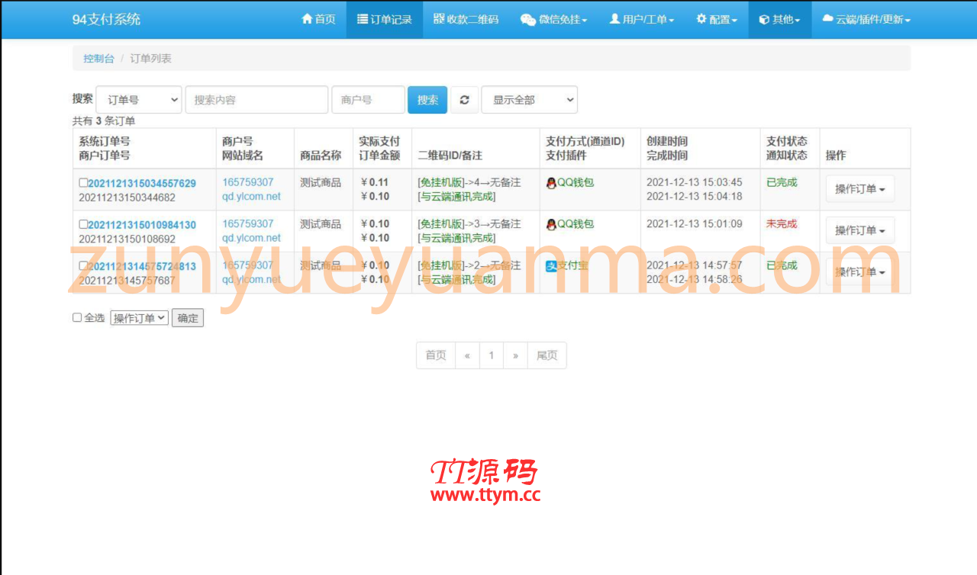
Task: Go to 首页 in navigation bar
Action: click(318, 19)
